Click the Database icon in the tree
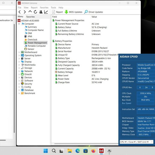Screen dimensions: 155x155 point(22,90)
